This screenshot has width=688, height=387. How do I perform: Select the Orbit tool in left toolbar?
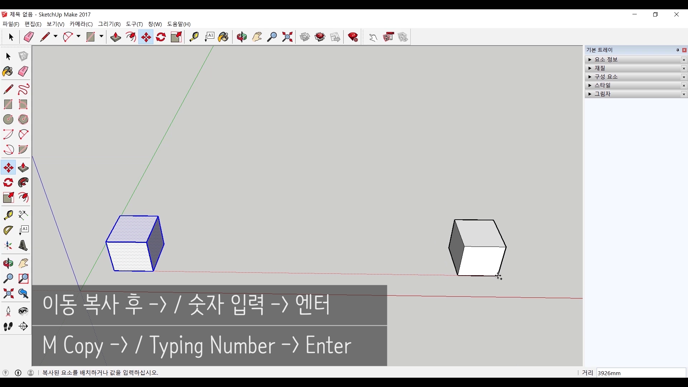click(x=8, y=263)
